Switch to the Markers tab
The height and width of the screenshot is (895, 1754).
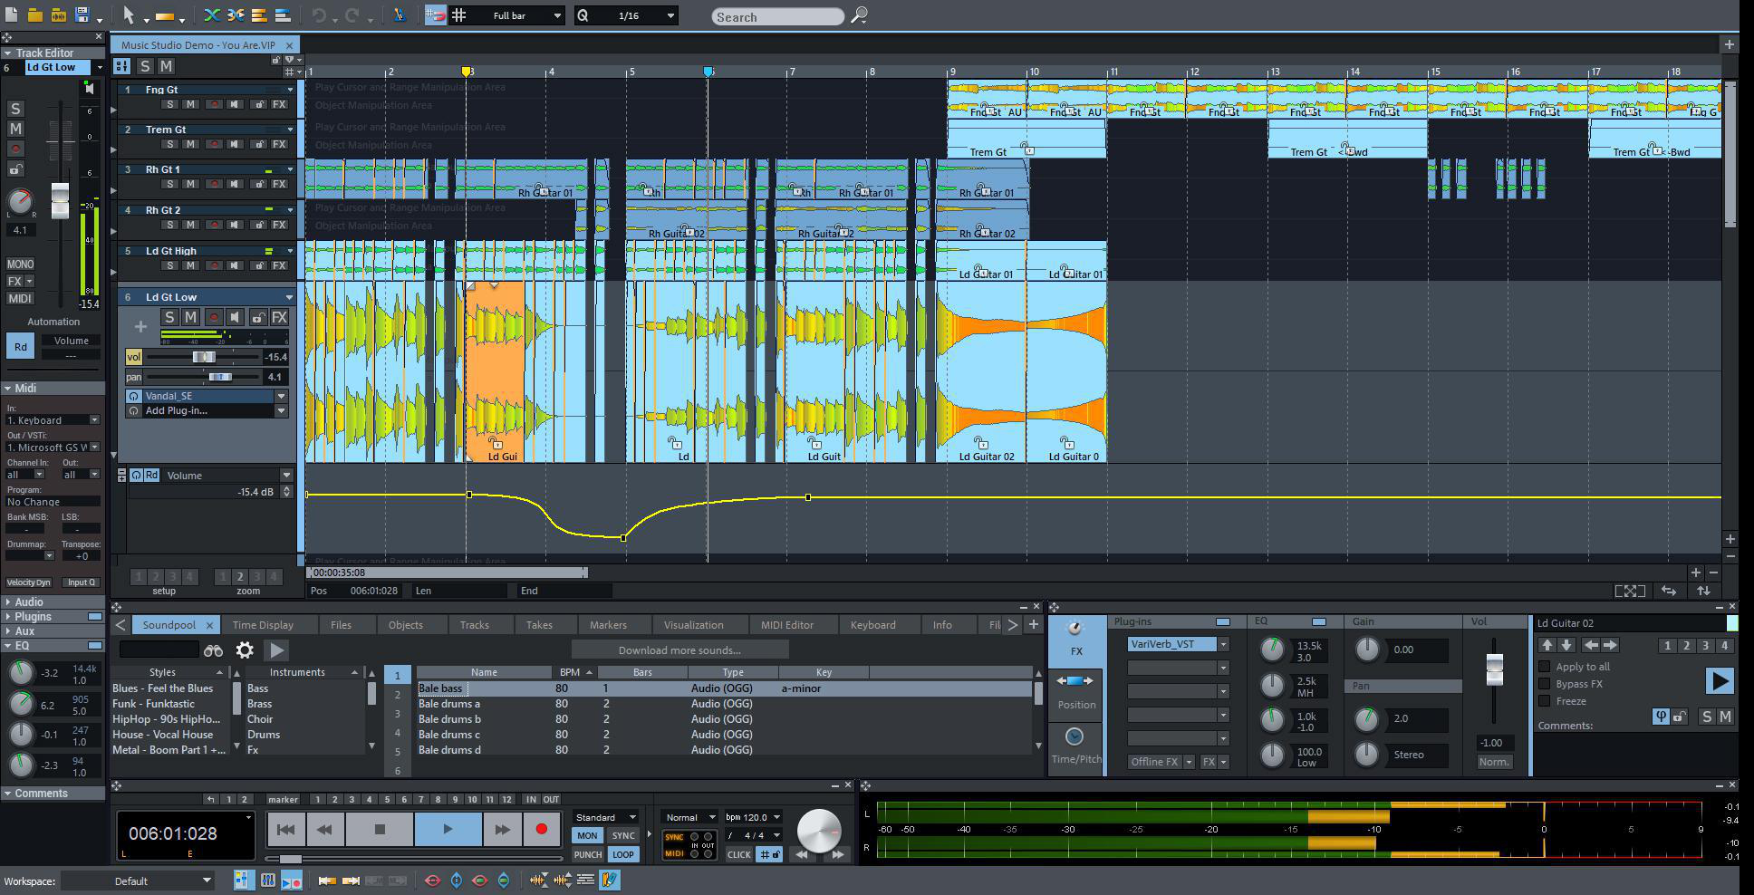tap(608, 624)
